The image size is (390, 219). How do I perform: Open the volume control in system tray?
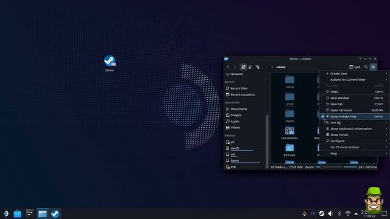coord(330,214)
